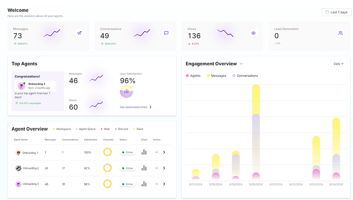Click the Views eye icon
This screenshot has height=200, width=353.
point(253,33)
